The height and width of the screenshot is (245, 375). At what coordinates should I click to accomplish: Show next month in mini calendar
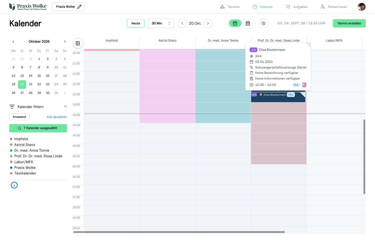click(x=65, y=42)
